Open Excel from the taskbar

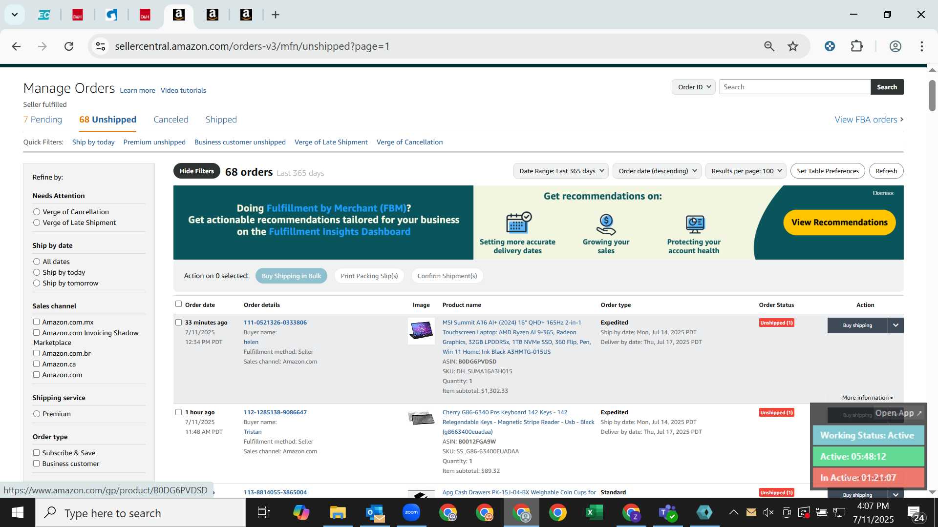click(x=594, y=513)
